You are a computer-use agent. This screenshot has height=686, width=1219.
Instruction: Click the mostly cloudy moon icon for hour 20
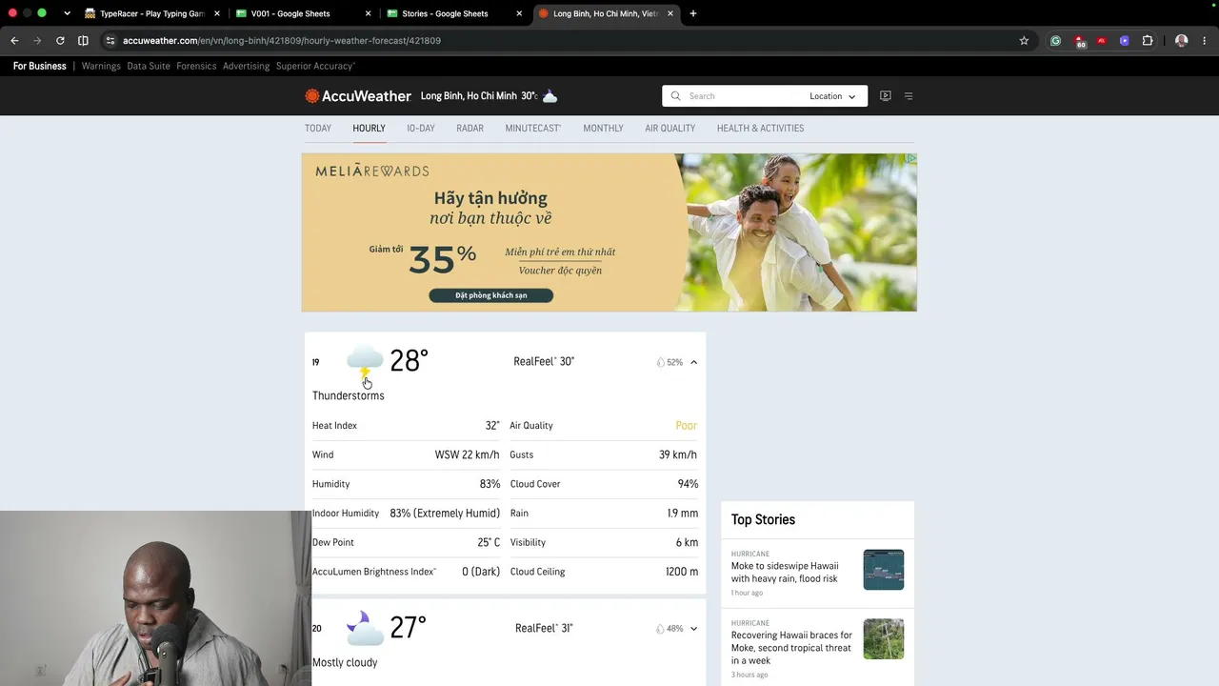point(365,628)
